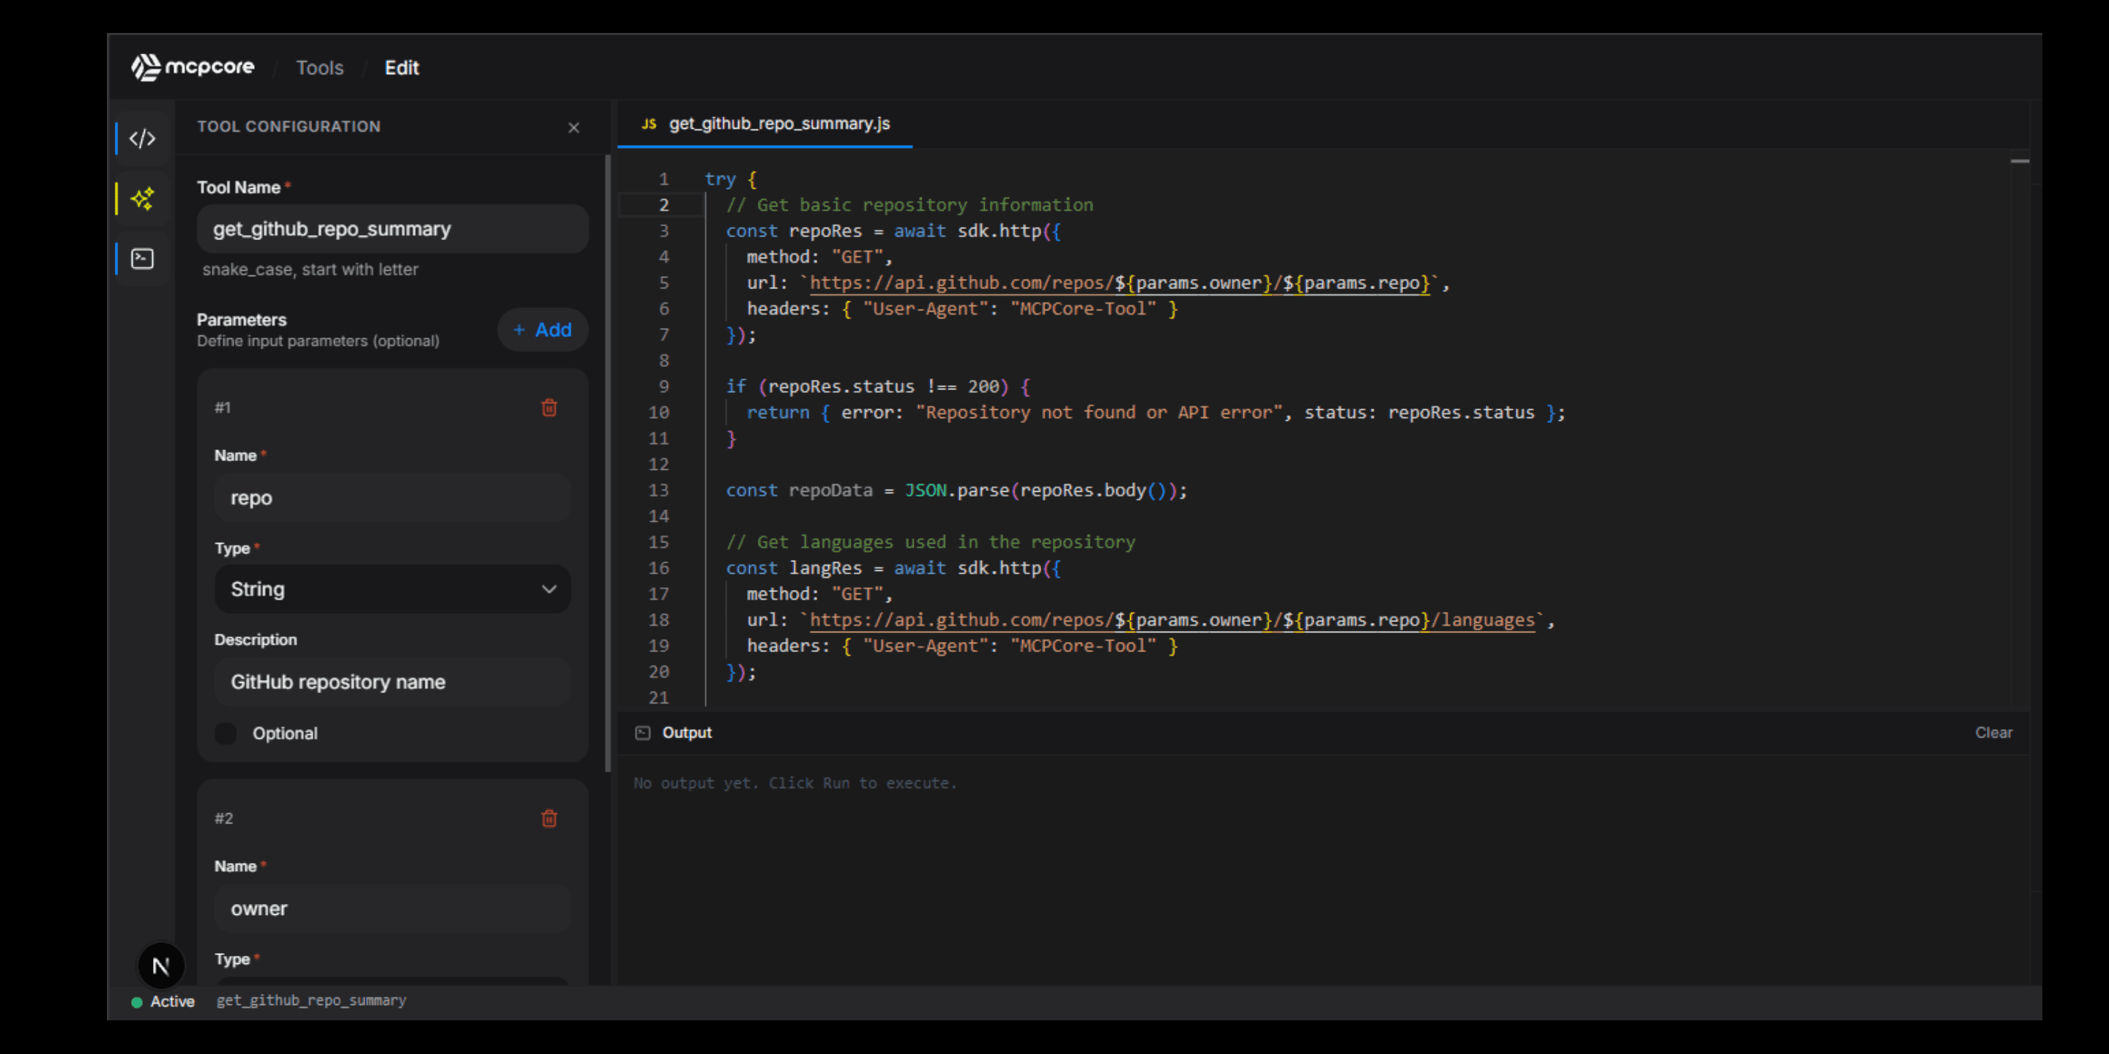Viewport: 2109px width, 1054px height.
Task: Select the get_github_repo_summary.js tab
Action: pos(765,124)
